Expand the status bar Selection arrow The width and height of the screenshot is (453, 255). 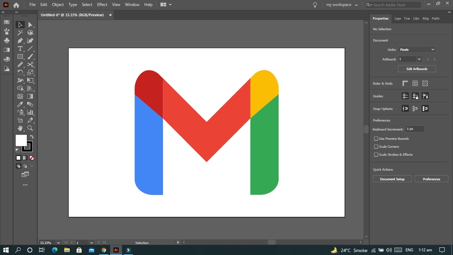[178, 243]
